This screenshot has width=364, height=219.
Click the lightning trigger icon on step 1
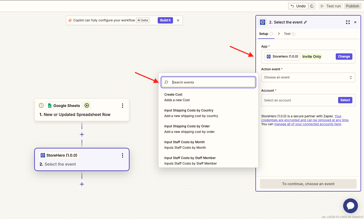(x=87, y=106)
